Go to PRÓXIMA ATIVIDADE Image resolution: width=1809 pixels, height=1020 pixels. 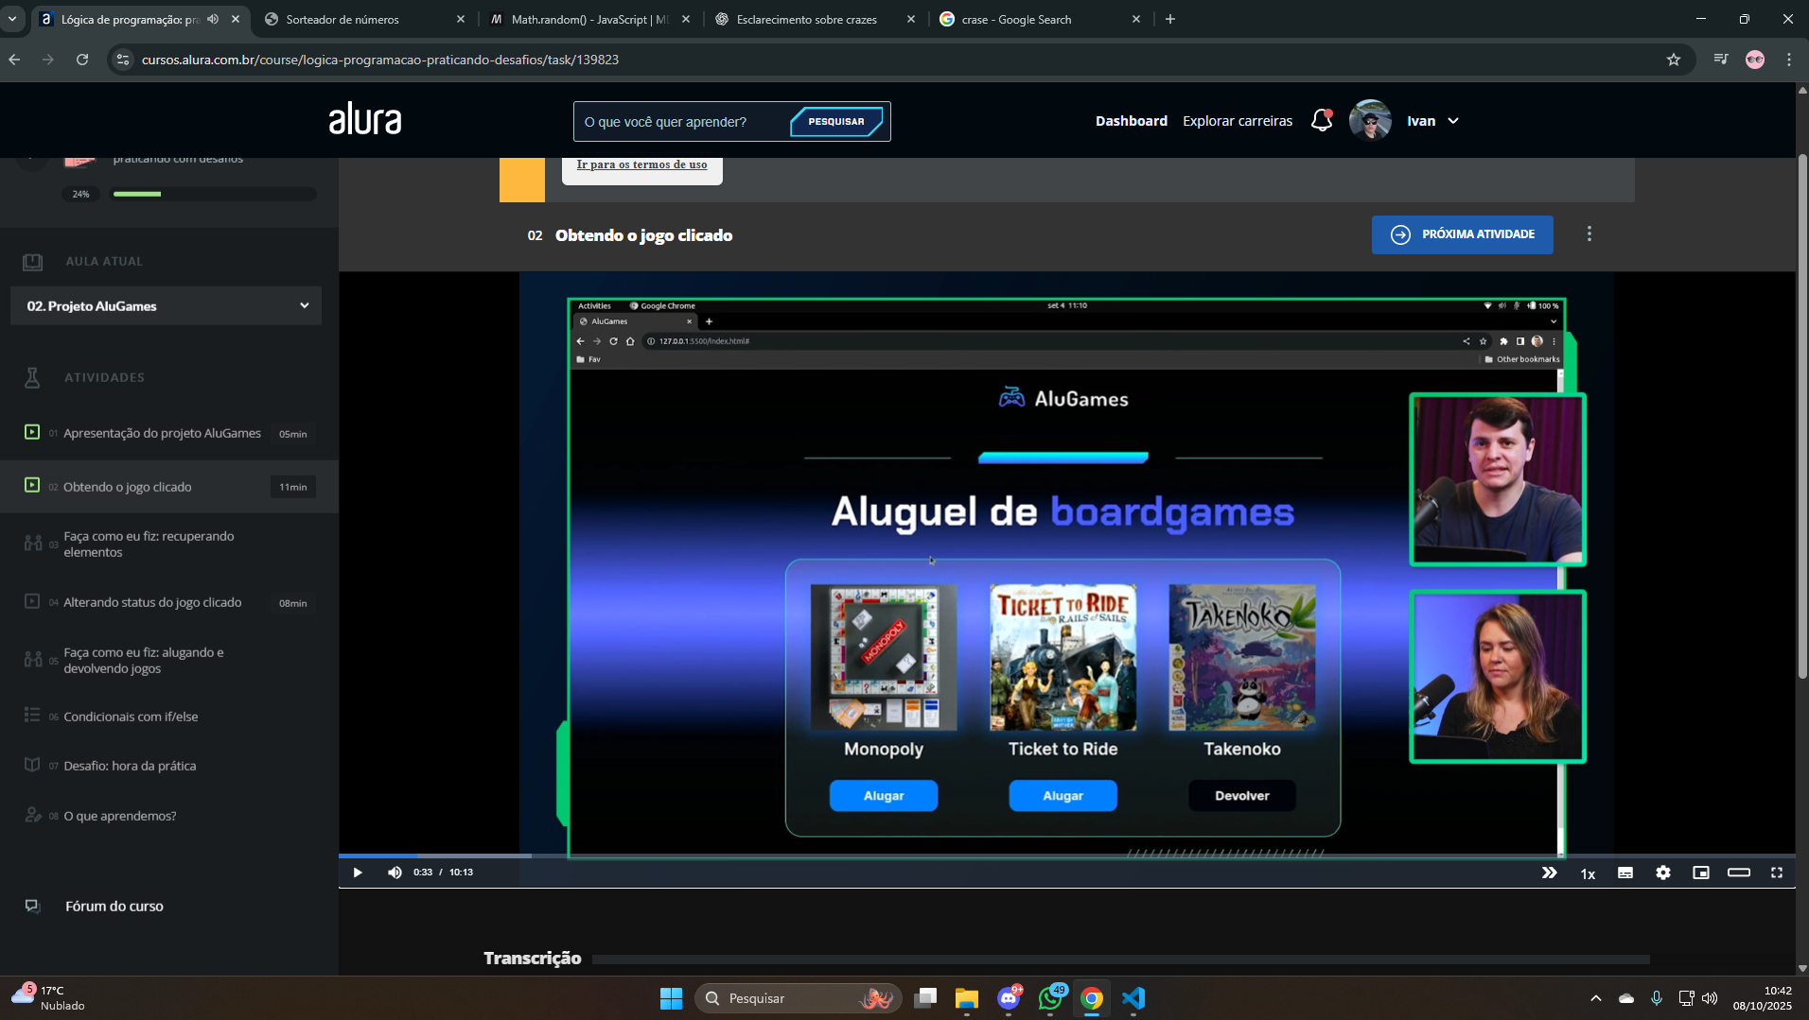click(x=1462, y=234)
